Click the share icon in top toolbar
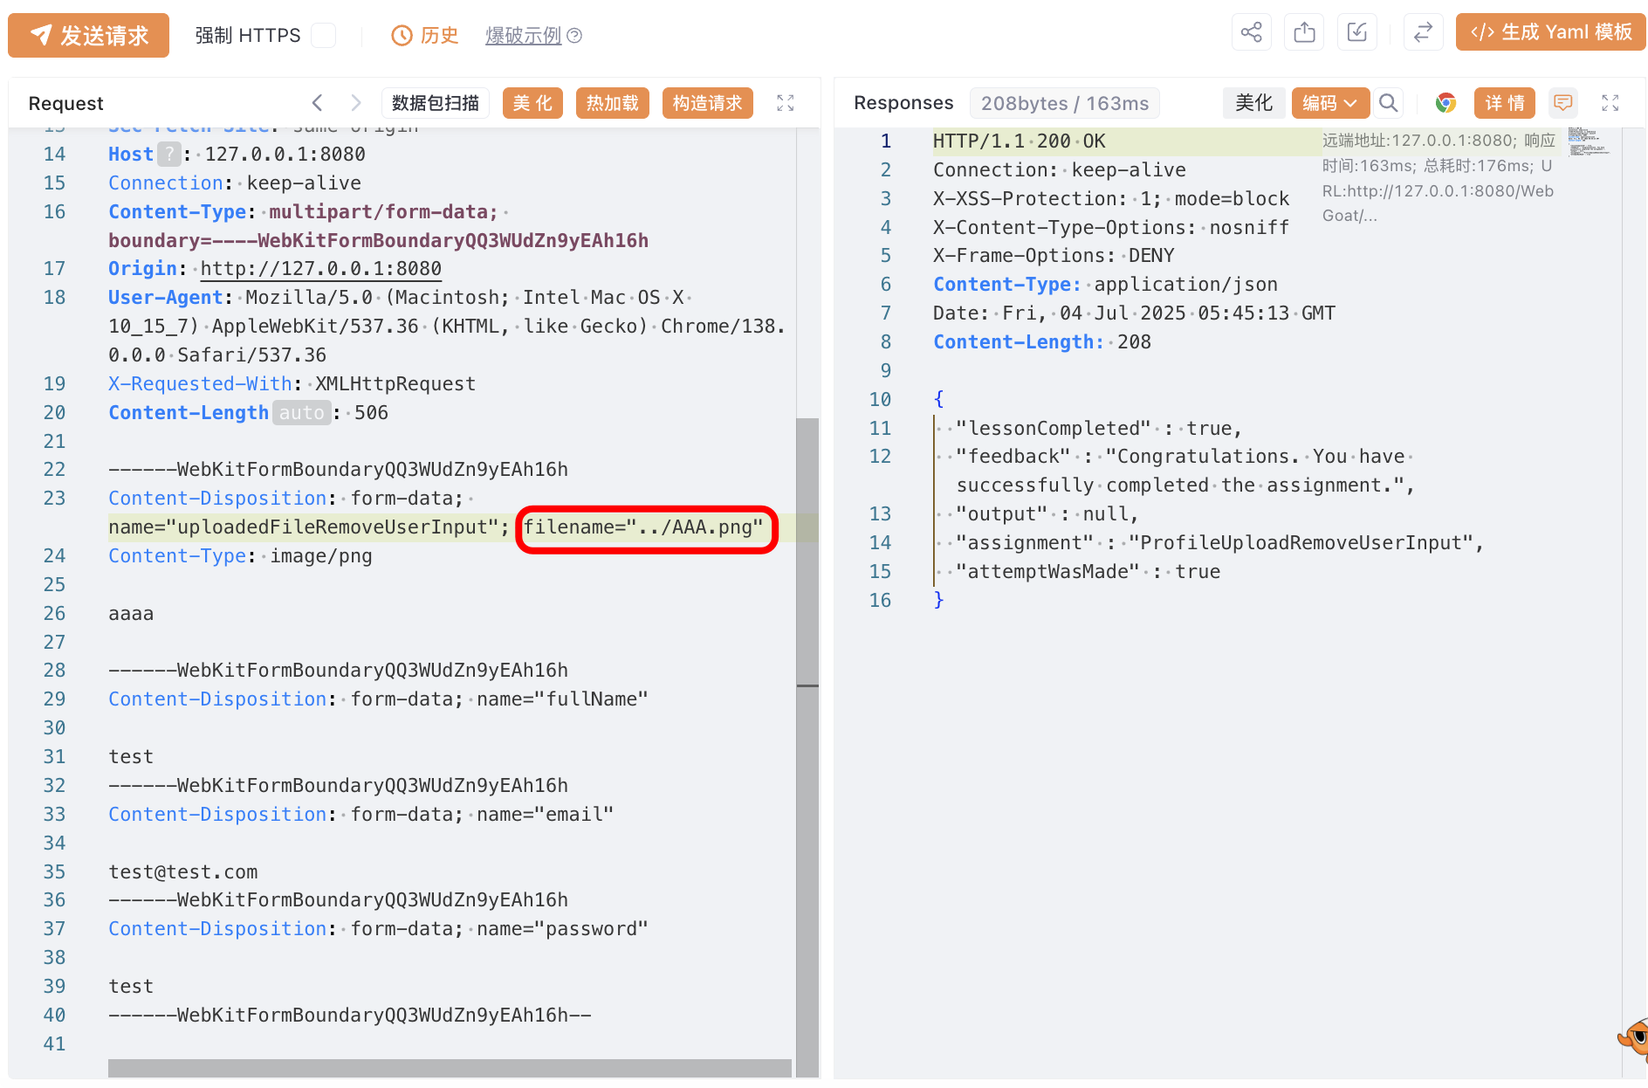The width and height of the screenshot is (1648, 1088). tap(1251, 32)
